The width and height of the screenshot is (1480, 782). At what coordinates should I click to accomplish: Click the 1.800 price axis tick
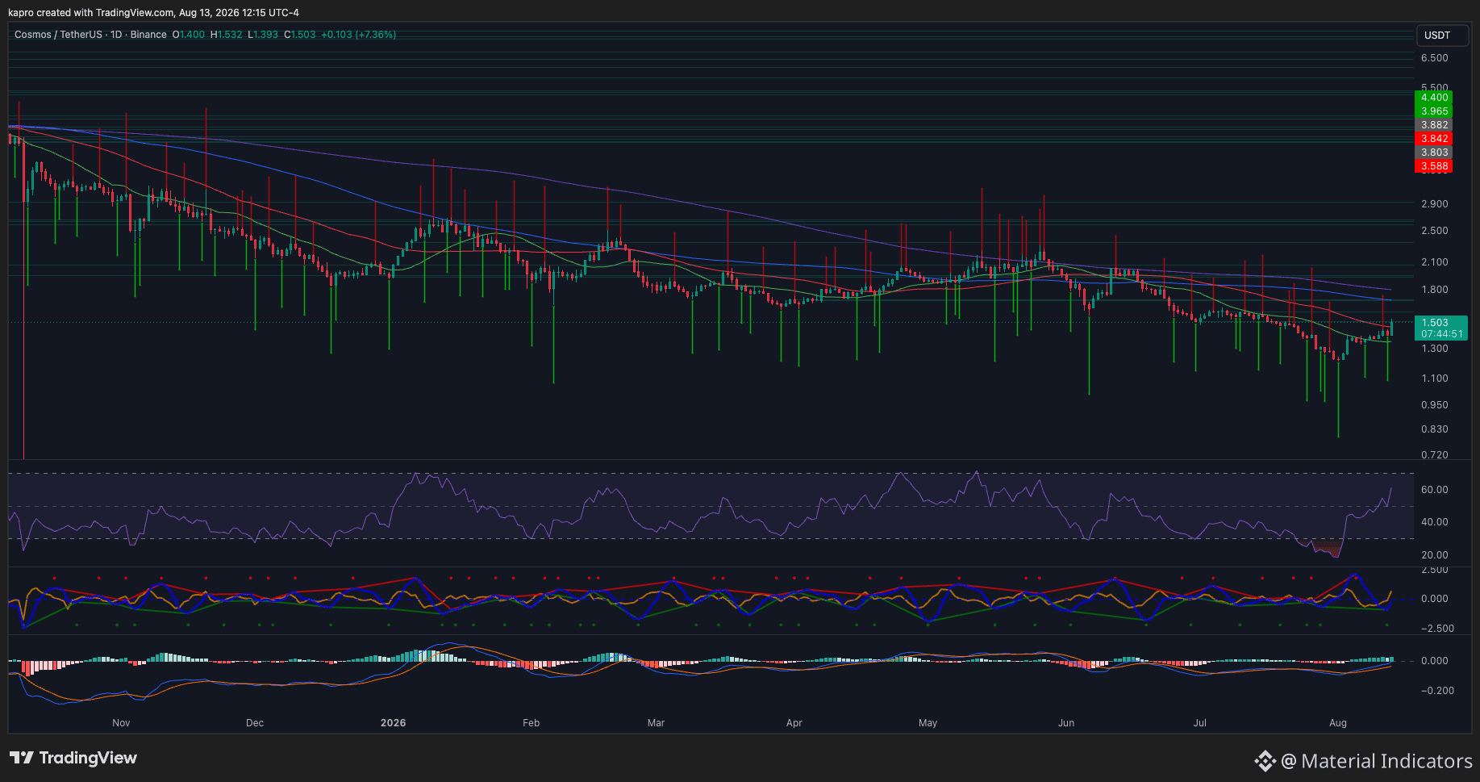(x=1434, y=290)
